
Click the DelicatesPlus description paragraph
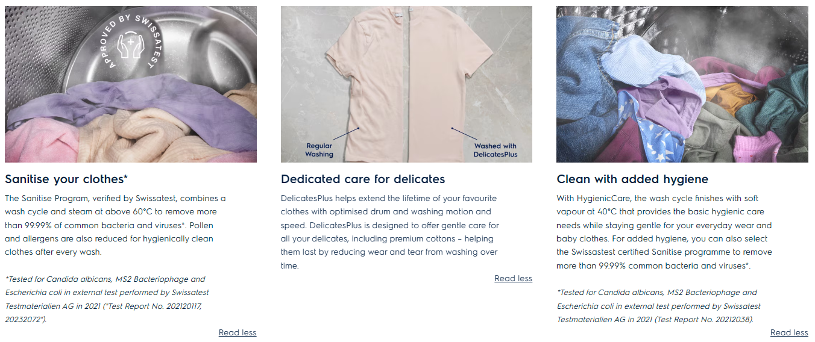click(390, 232)
